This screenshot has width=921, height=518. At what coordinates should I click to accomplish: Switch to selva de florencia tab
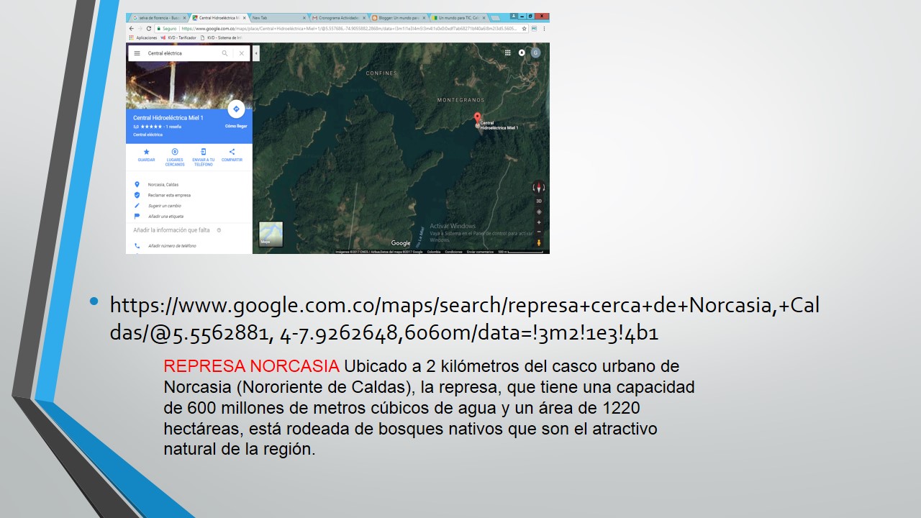point(158,17)
